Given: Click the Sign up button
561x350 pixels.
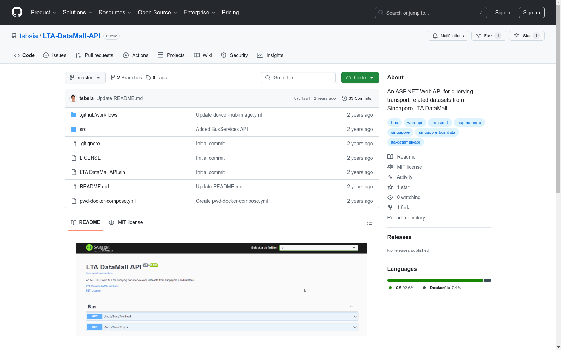Looking at the screenshot, I should coord(532,13).
